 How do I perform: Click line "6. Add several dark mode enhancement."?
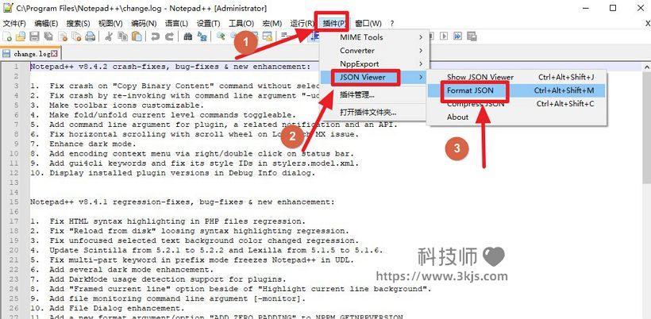121,270
